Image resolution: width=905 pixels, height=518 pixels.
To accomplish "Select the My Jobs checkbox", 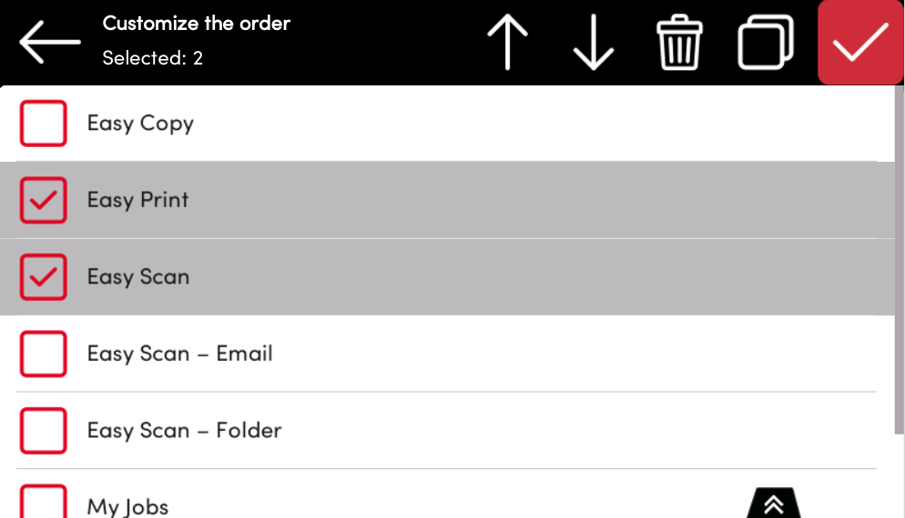I will pos(44,502).
